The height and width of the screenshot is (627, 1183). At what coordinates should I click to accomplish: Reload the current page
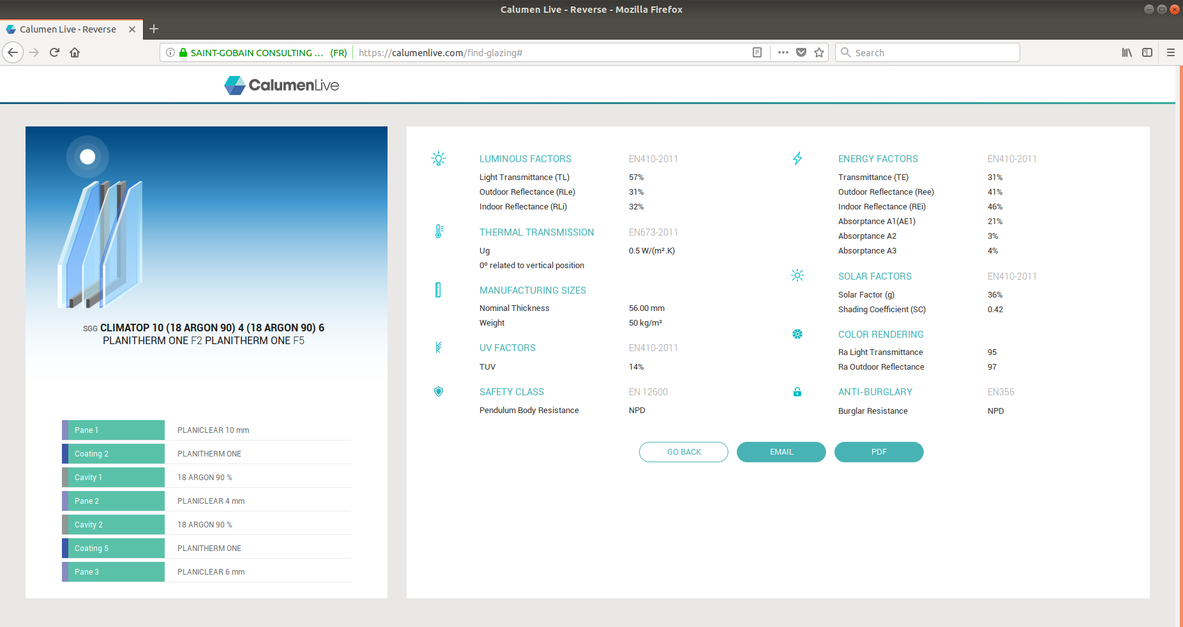[x=54, y=52]
